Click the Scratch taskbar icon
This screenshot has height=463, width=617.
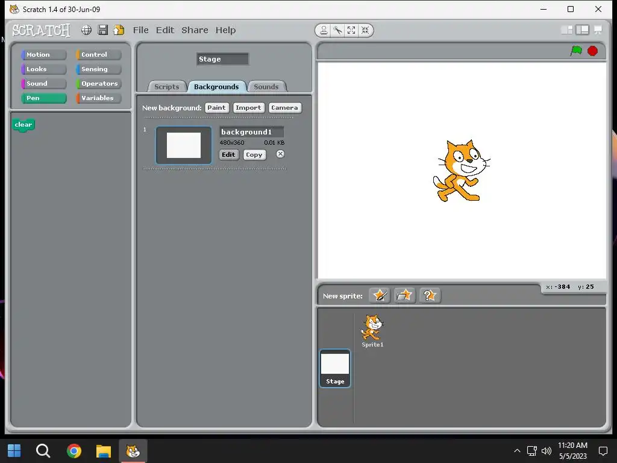tap(133, 450)
